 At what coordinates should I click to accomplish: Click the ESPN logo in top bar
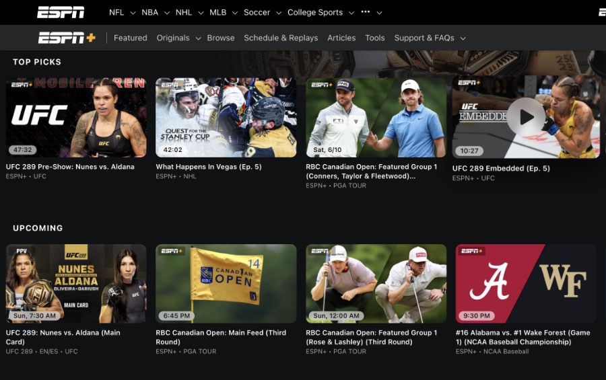(61, 12)
